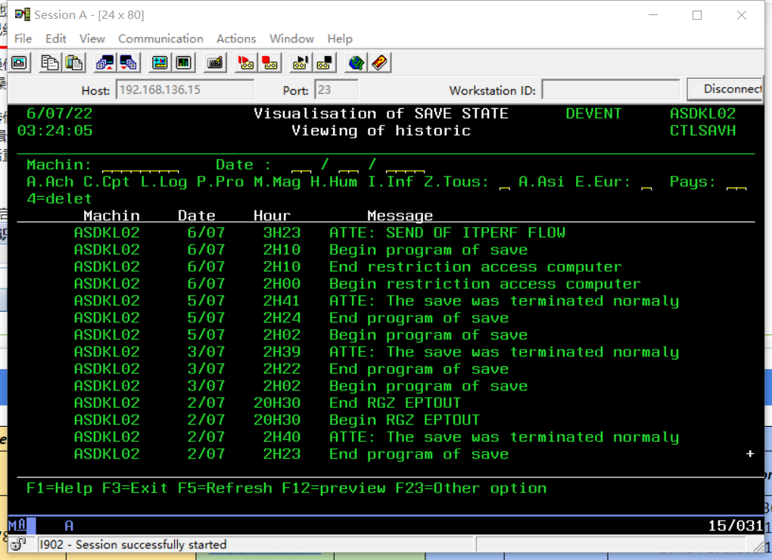Click the Date day entry field

point(300,165)
